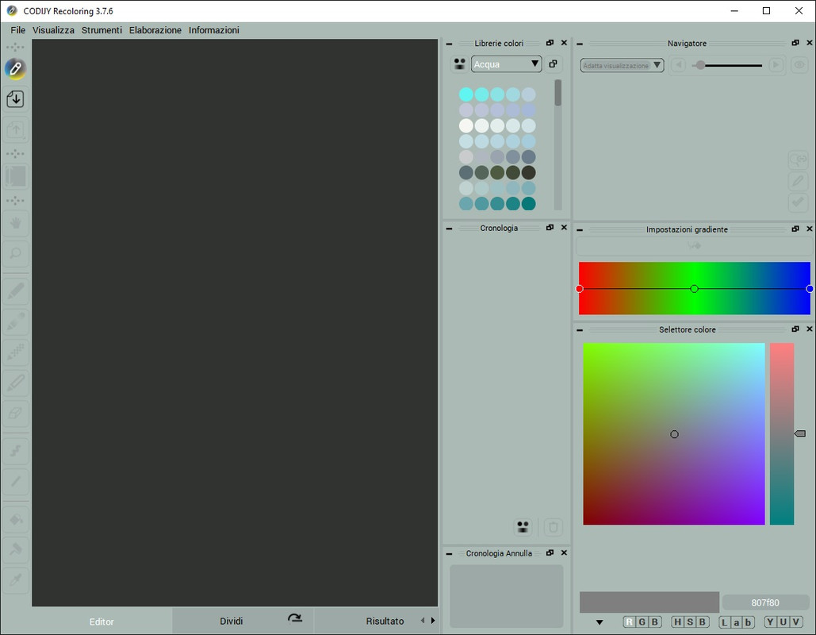Float the Librerie colori panel
This screenshot has width=816, height=635.
pos(550,43)
